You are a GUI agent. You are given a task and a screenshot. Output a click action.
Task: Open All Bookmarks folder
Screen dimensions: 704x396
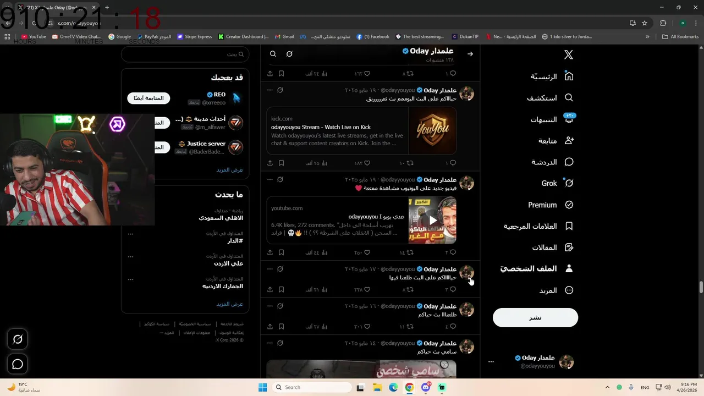pos(680,36)
